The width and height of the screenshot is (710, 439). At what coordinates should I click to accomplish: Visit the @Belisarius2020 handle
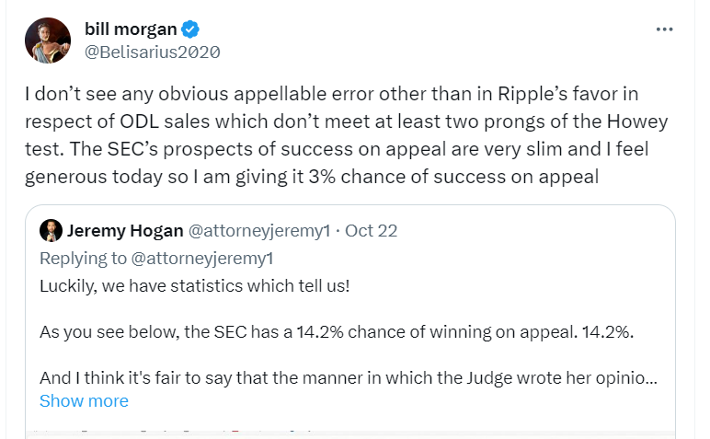152,52
